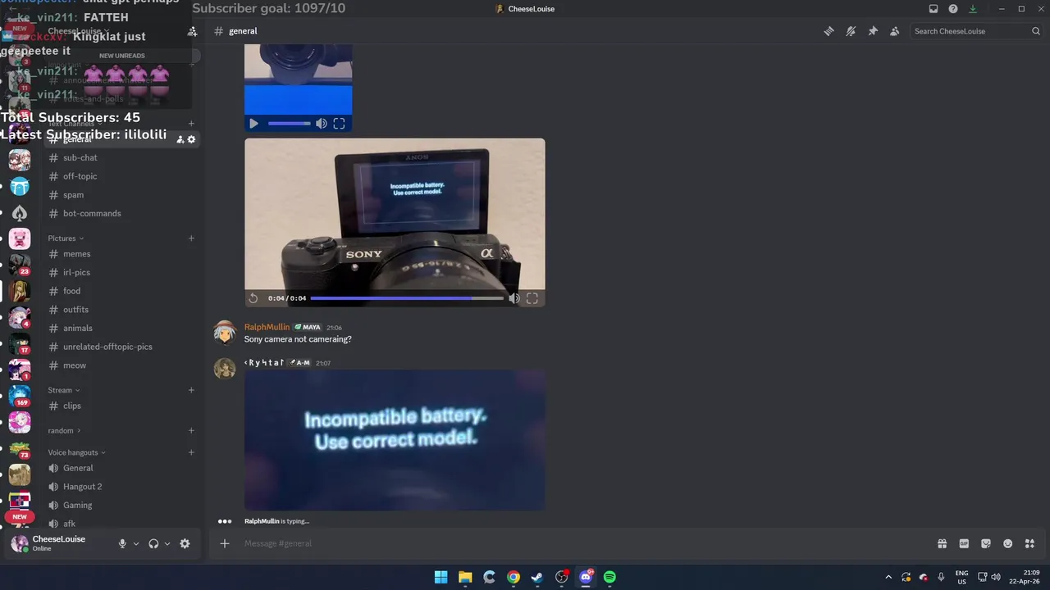Open Steam from the taskbar

pos(537,577)
